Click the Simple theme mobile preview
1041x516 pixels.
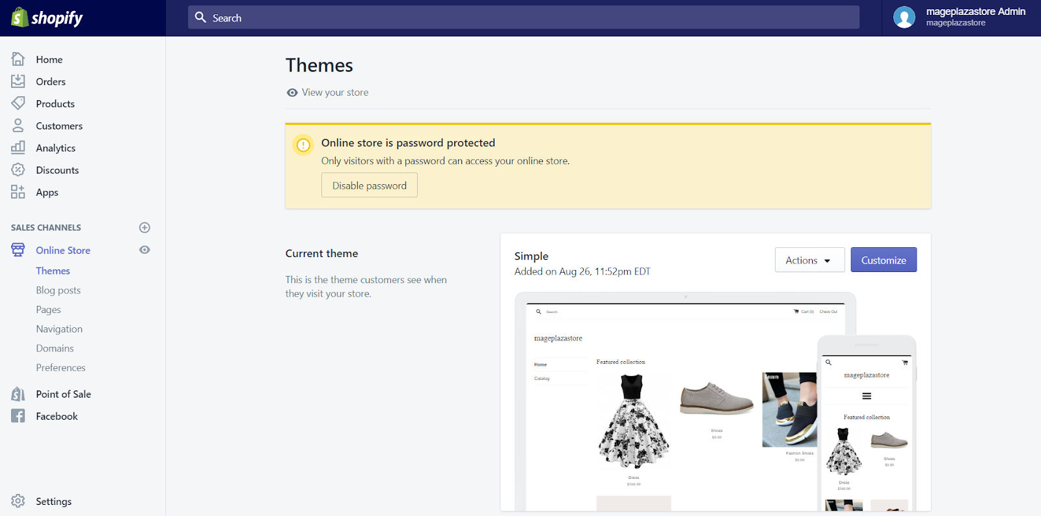pyautogui.click(x=867, y=423)
